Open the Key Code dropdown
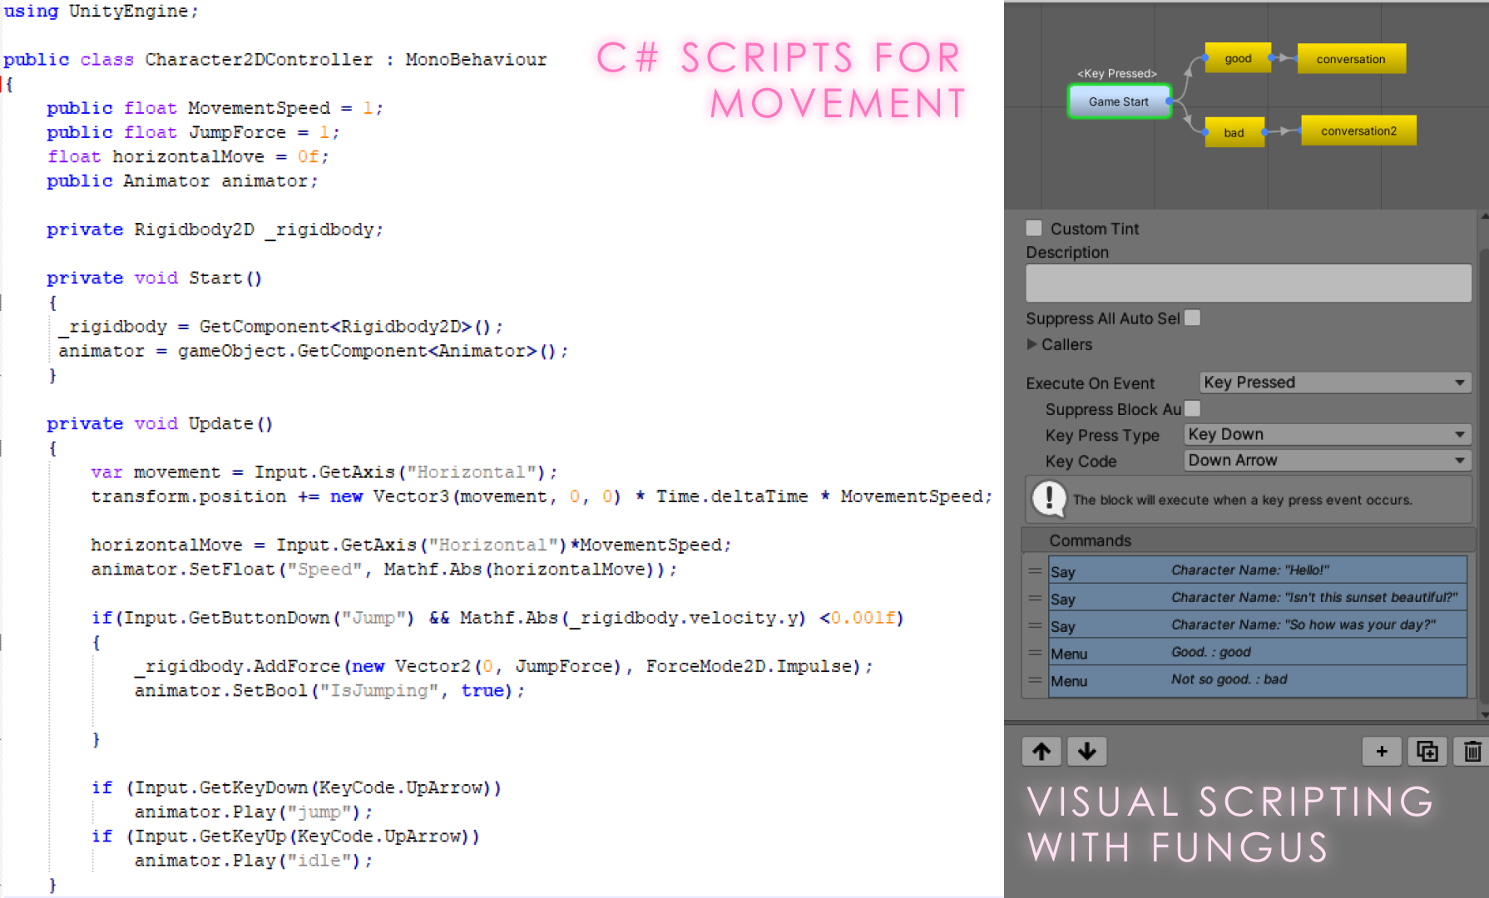This screenshot has width=1489, height=898. (x=1328, y=461)
